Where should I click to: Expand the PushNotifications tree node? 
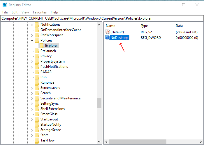tap(32, 67)
